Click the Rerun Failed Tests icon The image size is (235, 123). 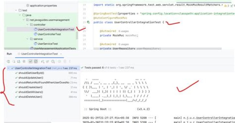(14, 61)
